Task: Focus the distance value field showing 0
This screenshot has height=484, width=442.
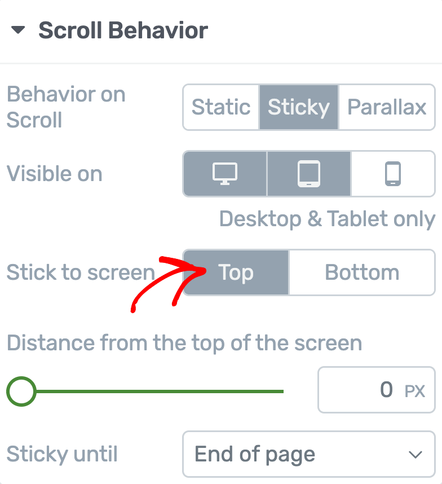Action: pyautogui.click(x=376, y=390)
